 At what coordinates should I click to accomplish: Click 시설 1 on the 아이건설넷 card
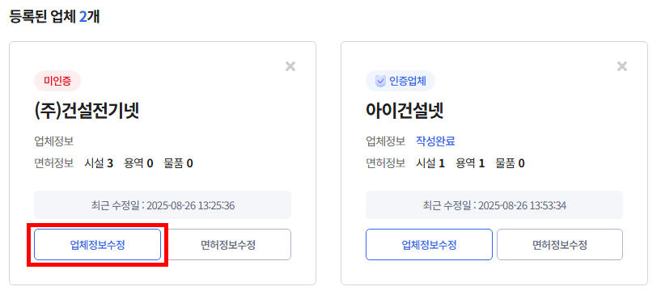pyautogui.click(x=430, y=163)
